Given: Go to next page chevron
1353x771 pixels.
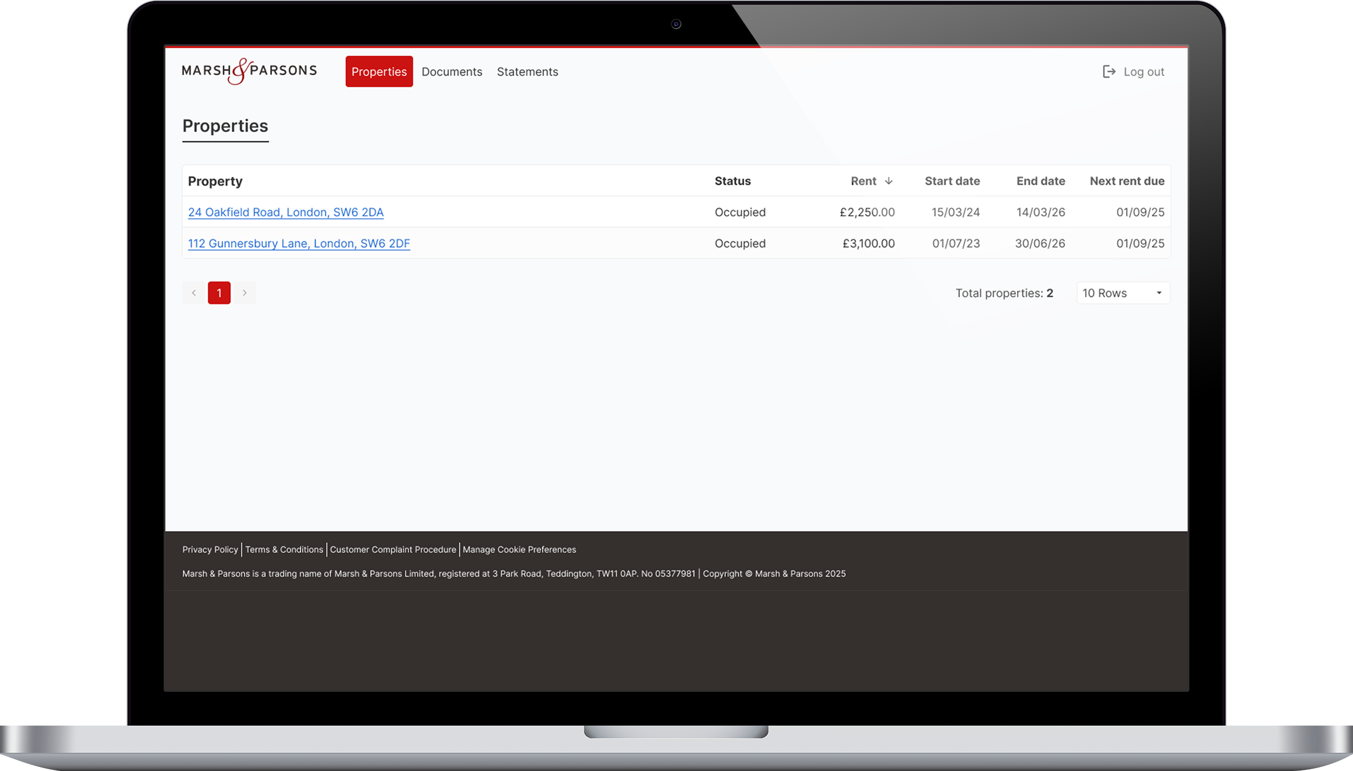Looking at the screenshot, I should pyautogui.click(x=245, y=293).
